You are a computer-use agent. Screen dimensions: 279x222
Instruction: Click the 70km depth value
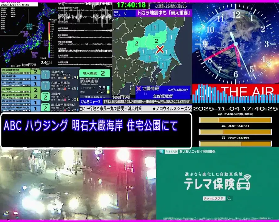[x=101, y=92]
